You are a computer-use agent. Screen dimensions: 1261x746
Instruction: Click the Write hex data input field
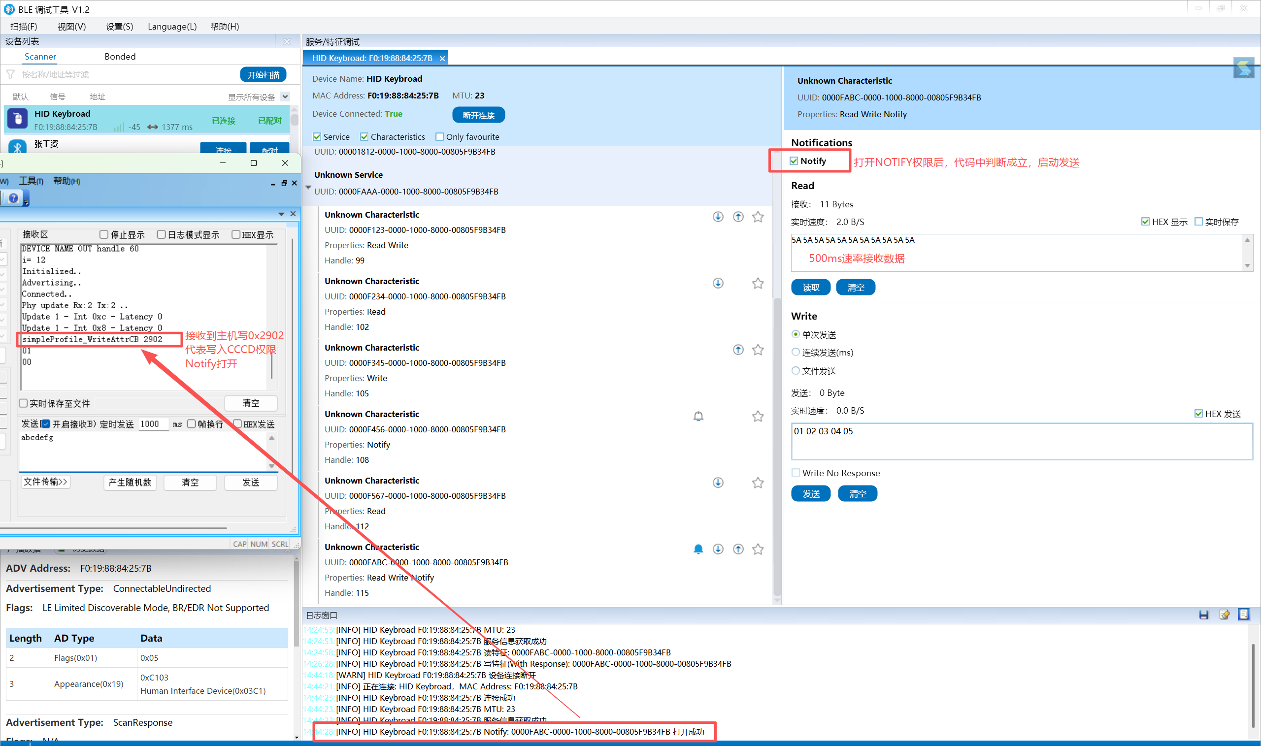point(1021,441)
